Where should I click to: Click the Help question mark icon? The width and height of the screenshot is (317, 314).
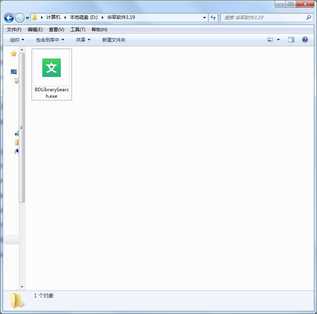tap(305, 40)
